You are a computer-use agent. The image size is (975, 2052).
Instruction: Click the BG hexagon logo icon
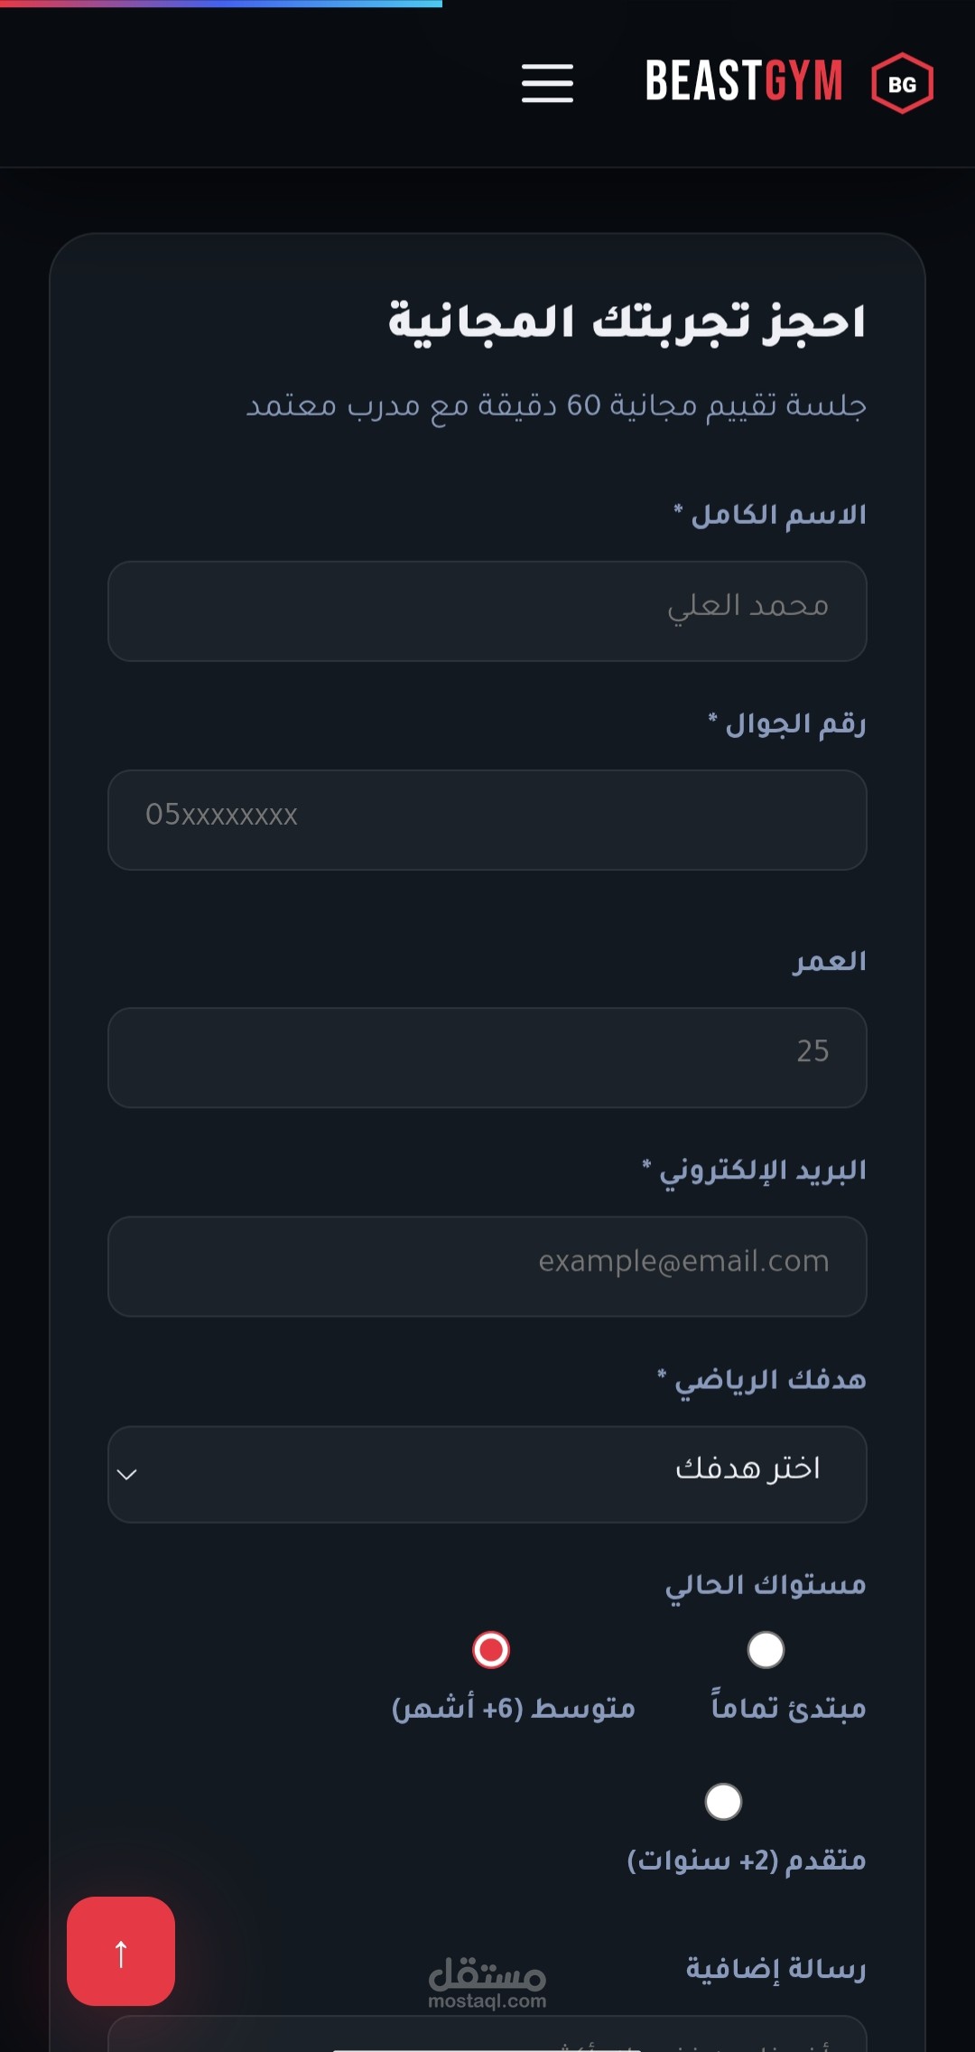click(902, 84)
